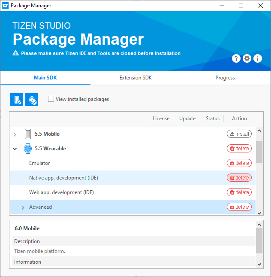
Task: Delete the Emulator package
Action: point(239,163)
